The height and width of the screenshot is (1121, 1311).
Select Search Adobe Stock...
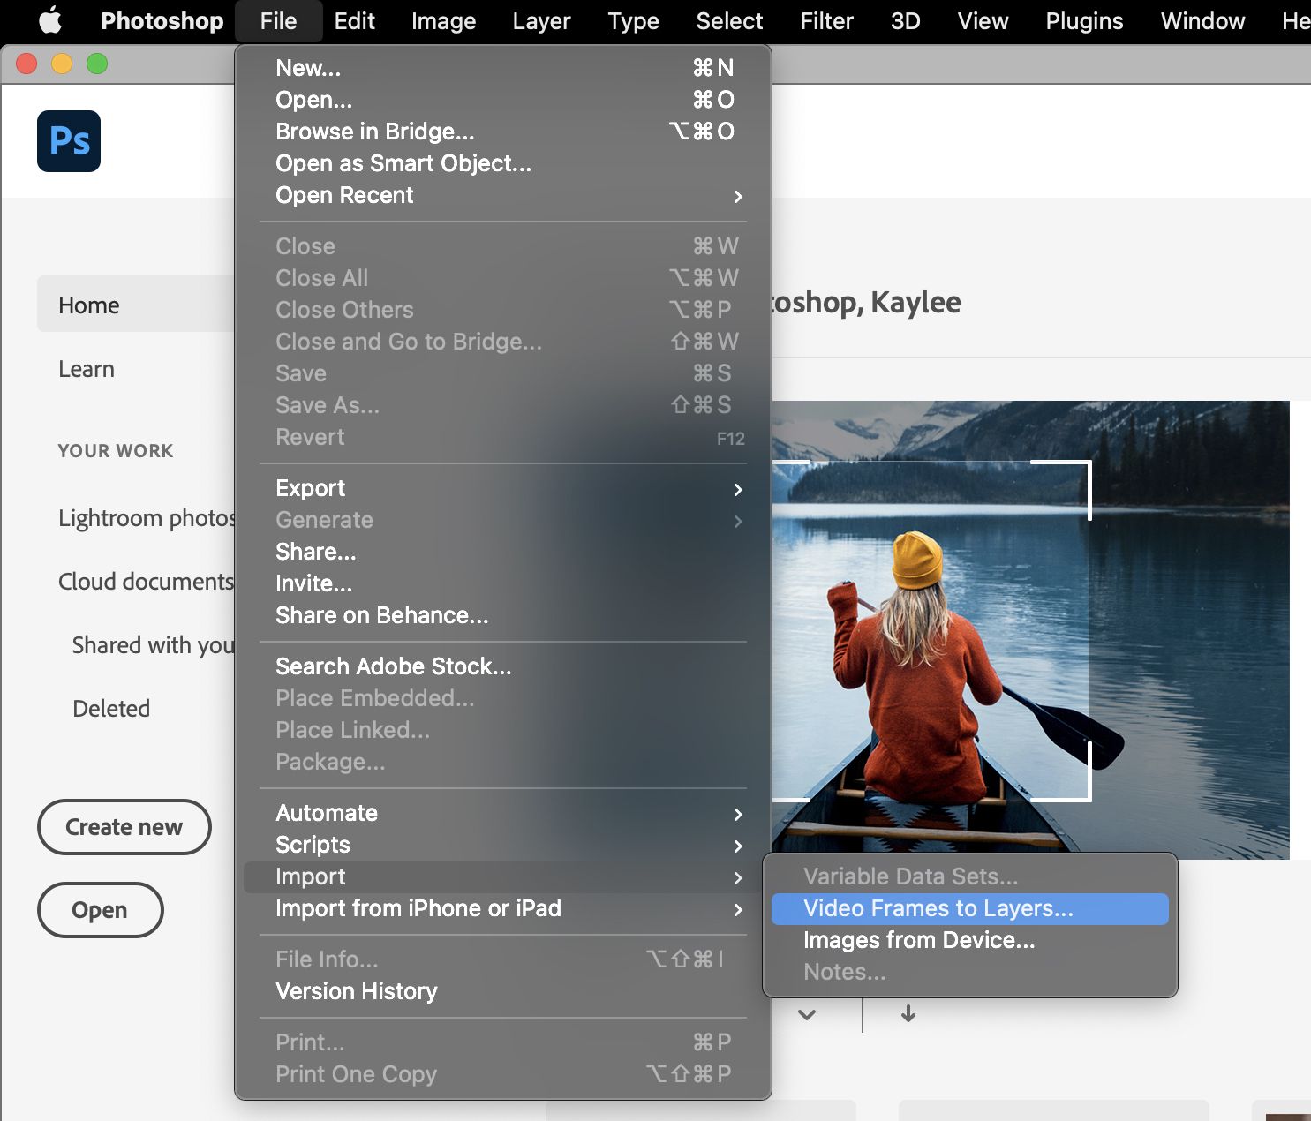(503, 666)
